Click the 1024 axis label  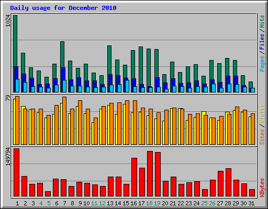[x=8, y=21]
